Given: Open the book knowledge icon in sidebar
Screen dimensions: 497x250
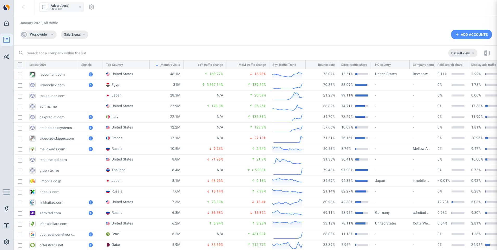Looking at the screenshot, I should [x=6, y=225].
